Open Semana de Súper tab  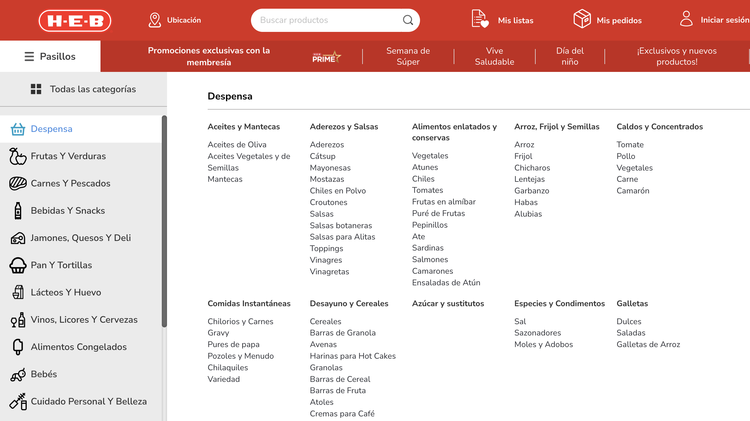[408, 56]
